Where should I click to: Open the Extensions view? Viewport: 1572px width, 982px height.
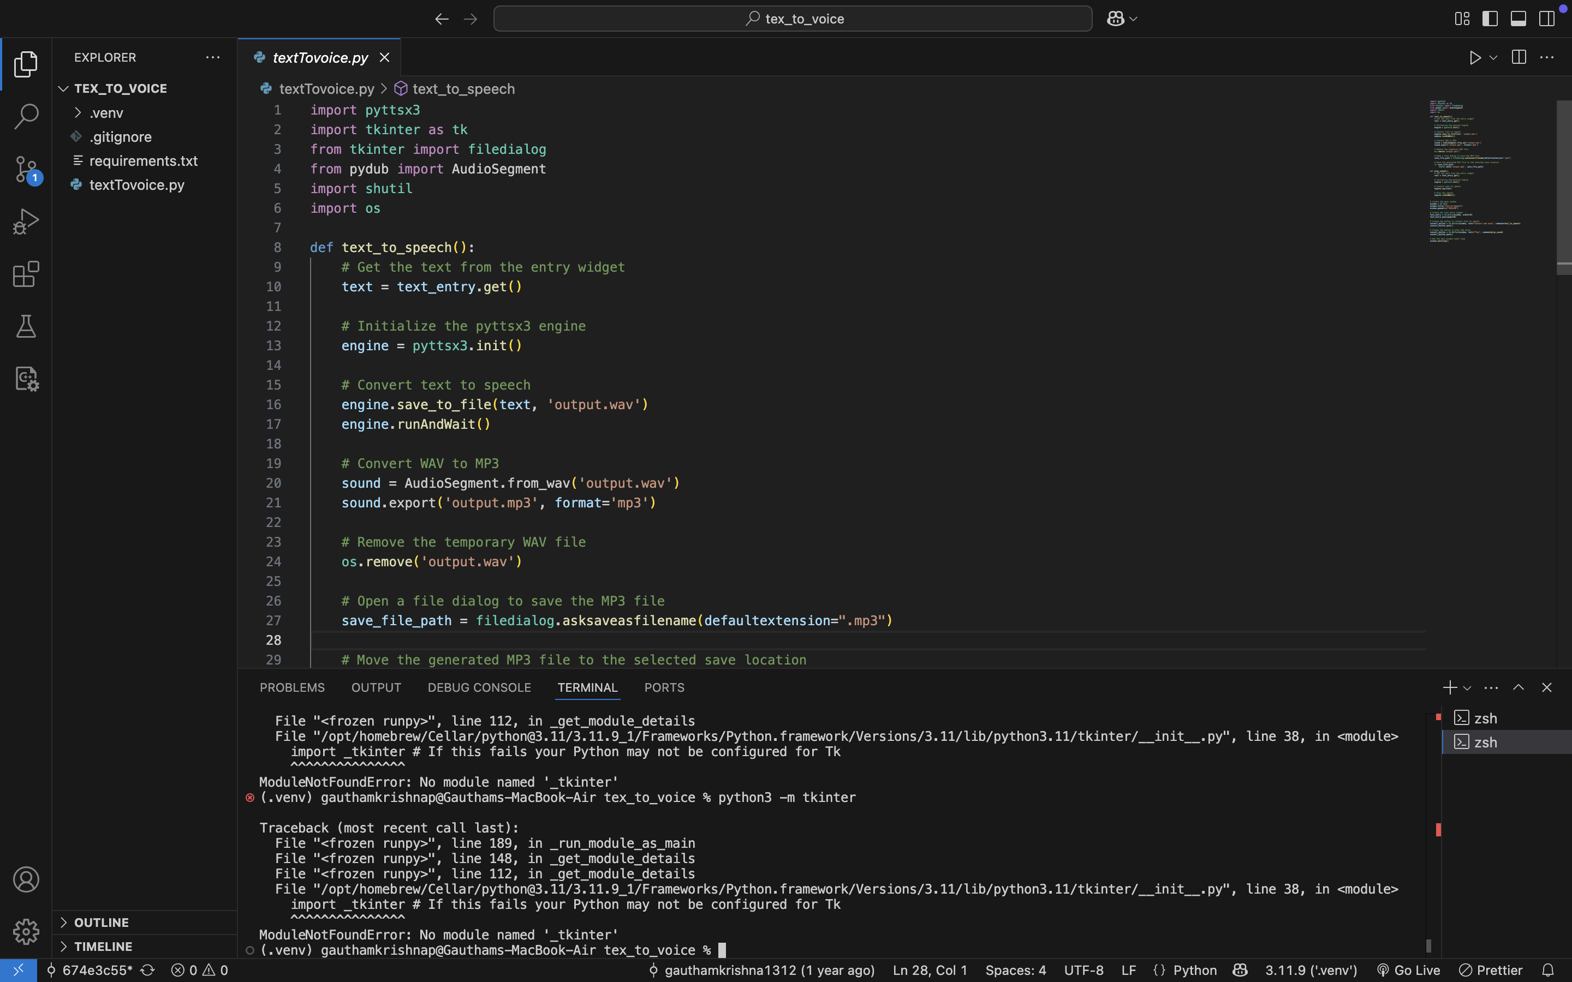[x=26, y=273]
